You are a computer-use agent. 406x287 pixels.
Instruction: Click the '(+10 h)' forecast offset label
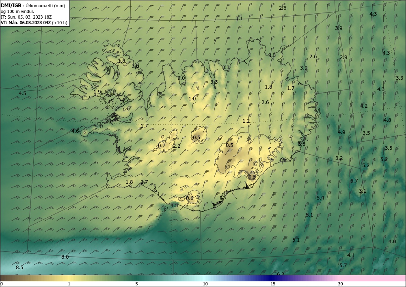[x=60, y=23]
